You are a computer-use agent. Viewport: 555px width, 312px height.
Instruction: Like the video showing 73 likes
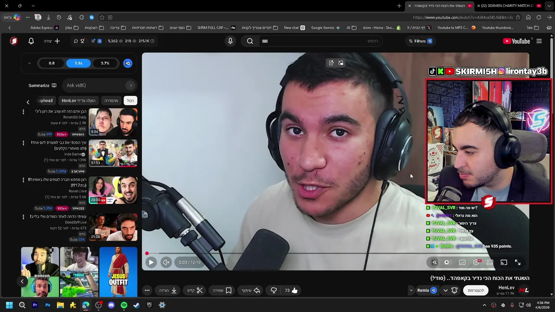click(x=291, y=290)
